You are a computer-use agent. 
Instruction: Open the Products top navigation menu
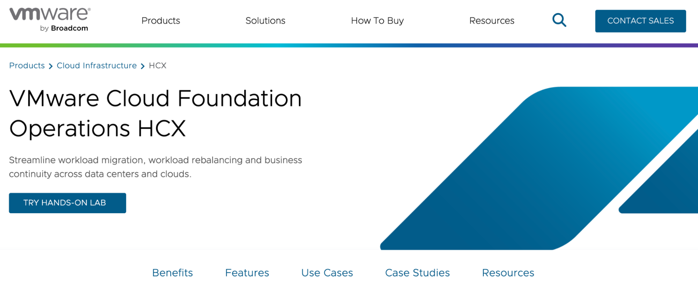point(161,21)
